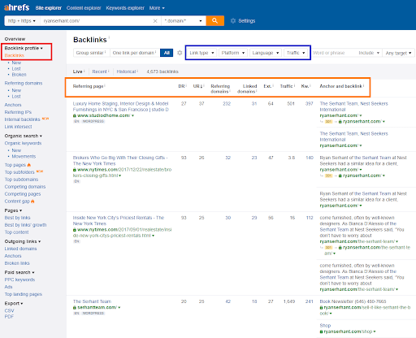Open Content explorer in top navigation
The width and height of the screenshot is (416, 338).
pyautogui.click(x=84, y=8)
